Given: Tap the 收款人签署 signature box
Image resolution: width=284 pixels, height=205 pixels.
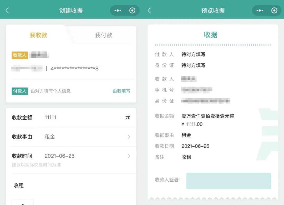Looking at the screenshot, I should tap(229, 181).
